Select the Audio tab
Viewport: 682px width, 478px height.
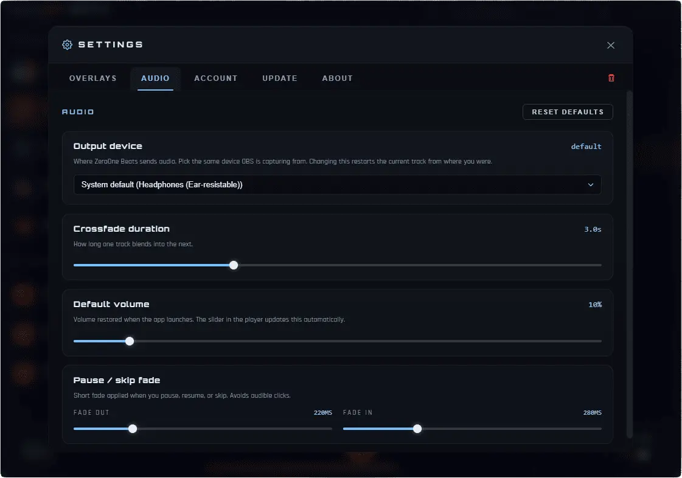point(155,78)
